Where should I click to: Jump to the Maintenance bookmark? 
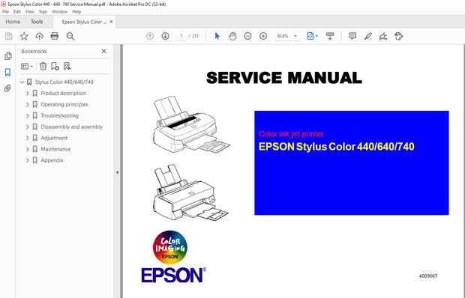(x=55, y=149)
